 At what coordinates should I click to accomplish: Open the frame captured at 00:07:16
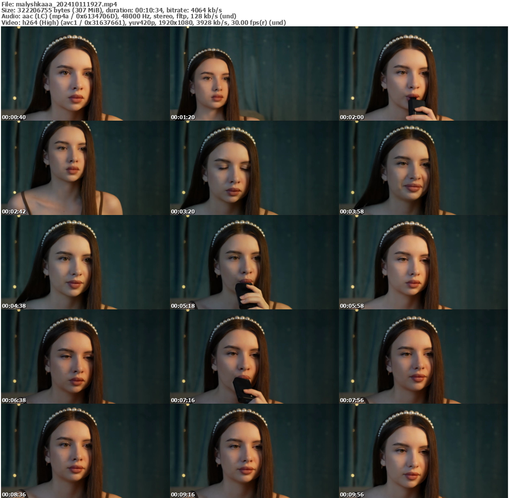[x=254, y=356]
